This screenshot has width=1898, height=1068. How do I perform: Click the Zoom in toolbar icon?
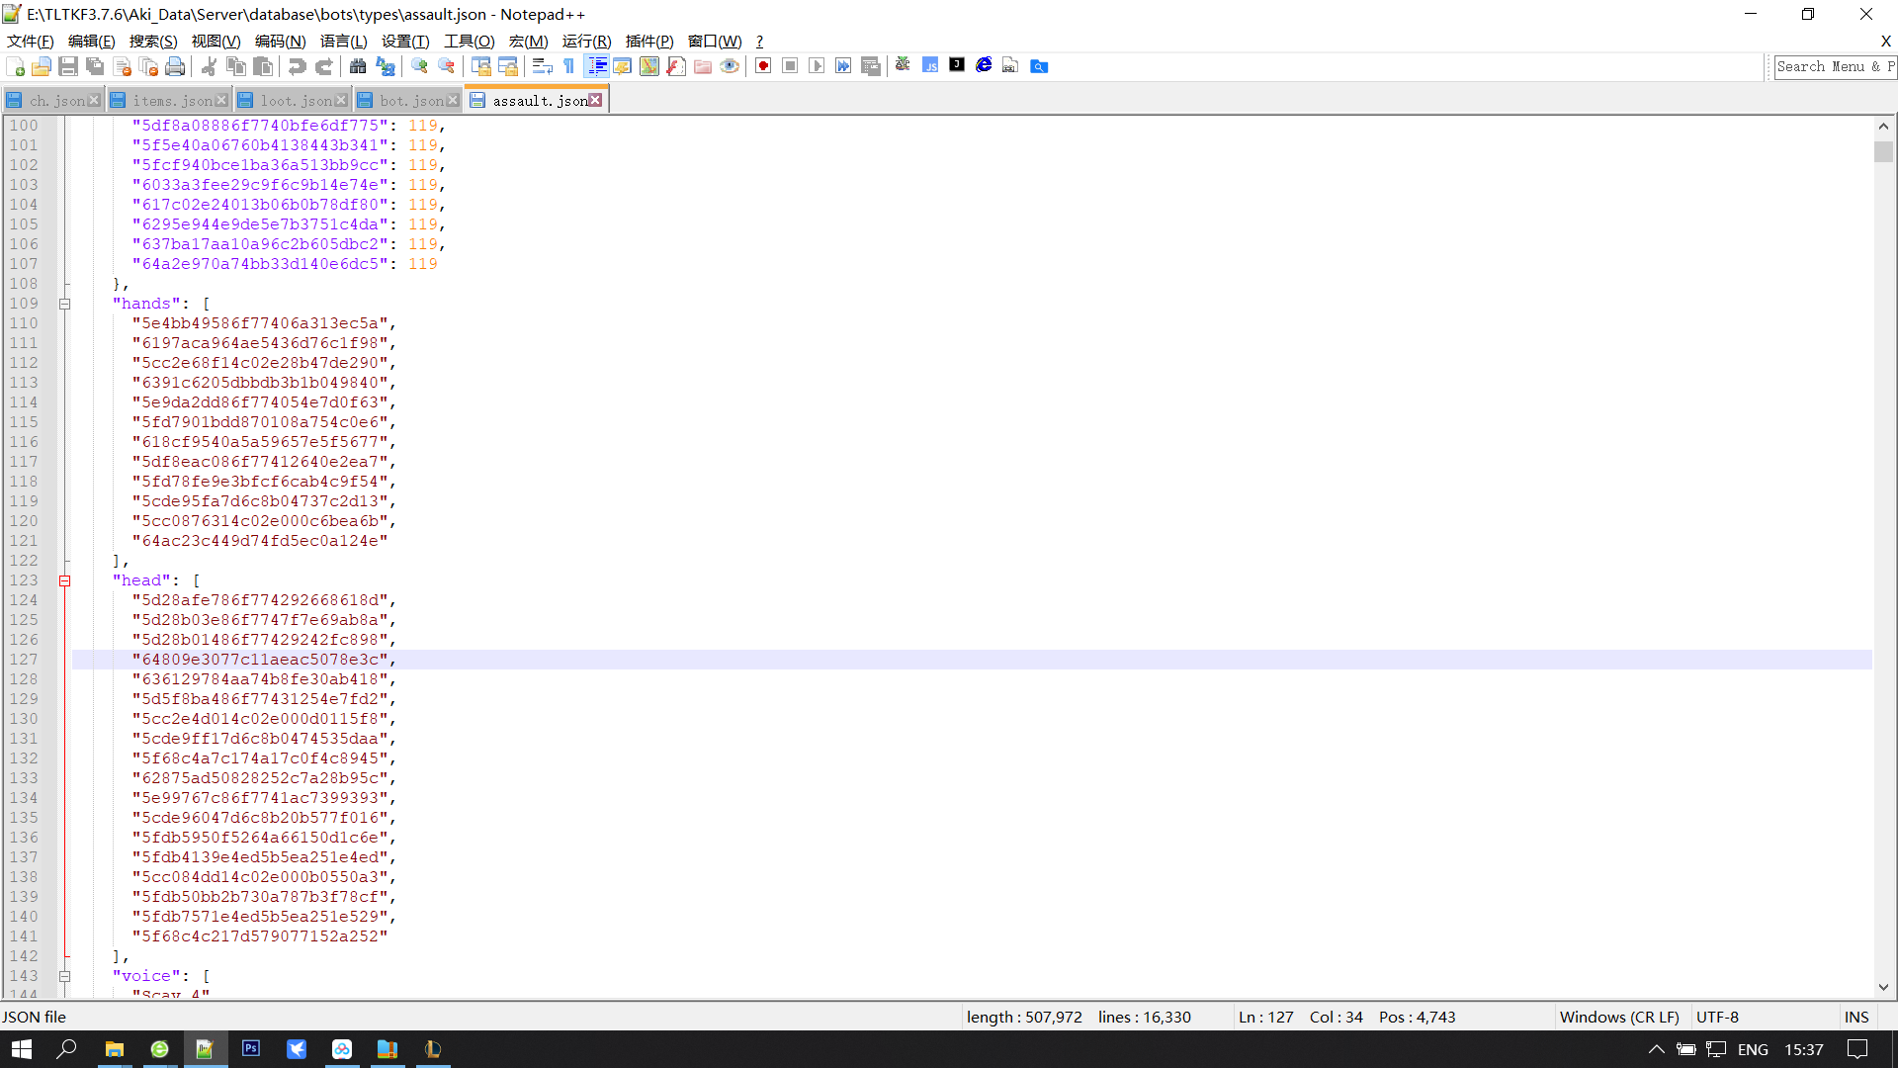click(419, 66)
